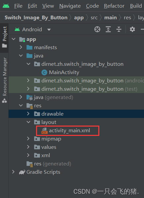Expand the xml folder arrow
This screenshot has height=198, width=144.
click(x=28, y=155)
